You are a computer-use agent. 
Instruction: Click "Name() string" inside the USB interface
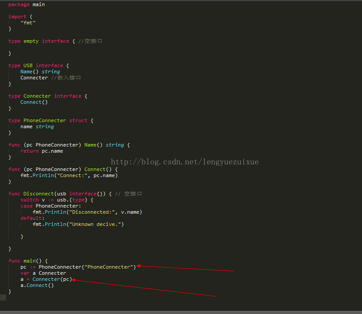point(40,72)
